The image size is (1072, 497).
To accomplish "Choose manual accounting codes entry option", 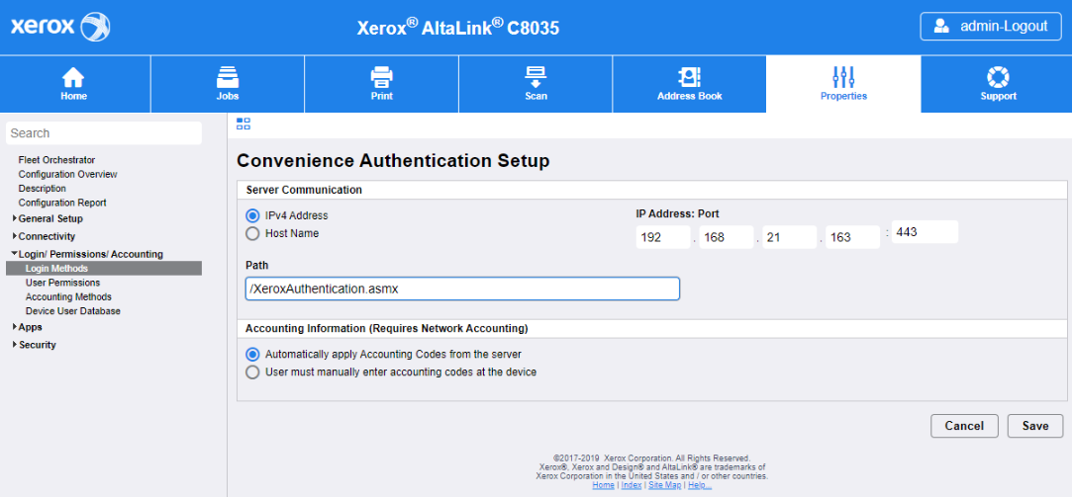I will [x=252, y=373].
